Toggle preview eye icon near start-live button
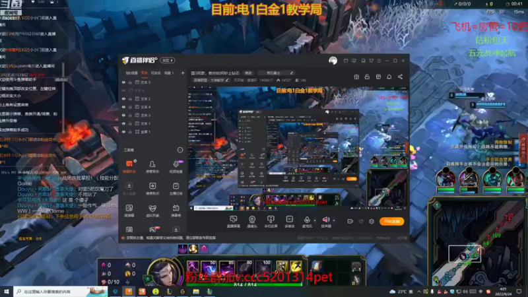The height and width of the screenshot is (297, 528). coord(361,221)
